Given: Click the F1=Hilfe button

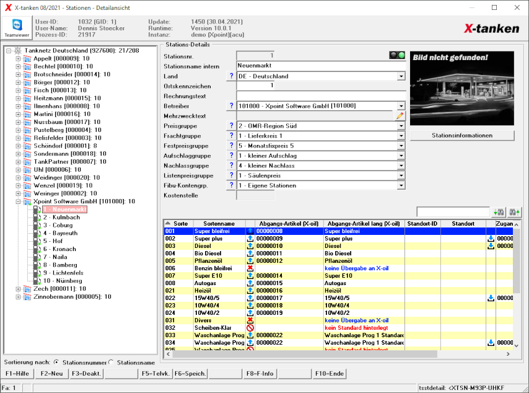Looking at the screenshot, I should coord(17,374).
